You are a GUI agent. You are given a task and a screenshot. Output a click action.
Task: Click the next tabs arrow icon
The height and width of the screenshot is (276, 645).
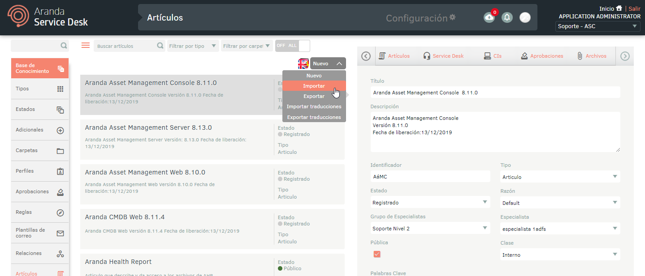click(x=625, y=56)
